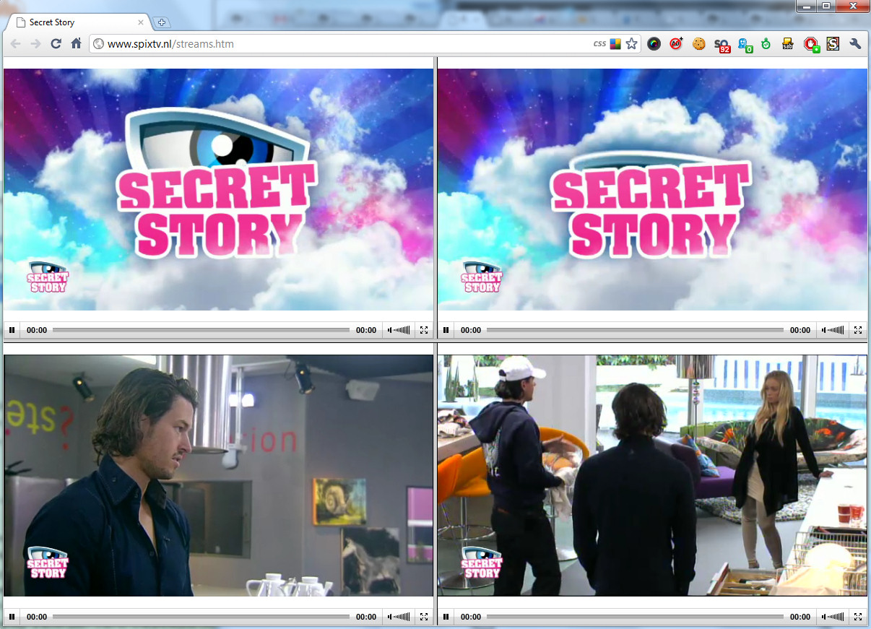871x629 pixels.
Task: Open the red stop-hand extension icon
Action: pos(811,45)
